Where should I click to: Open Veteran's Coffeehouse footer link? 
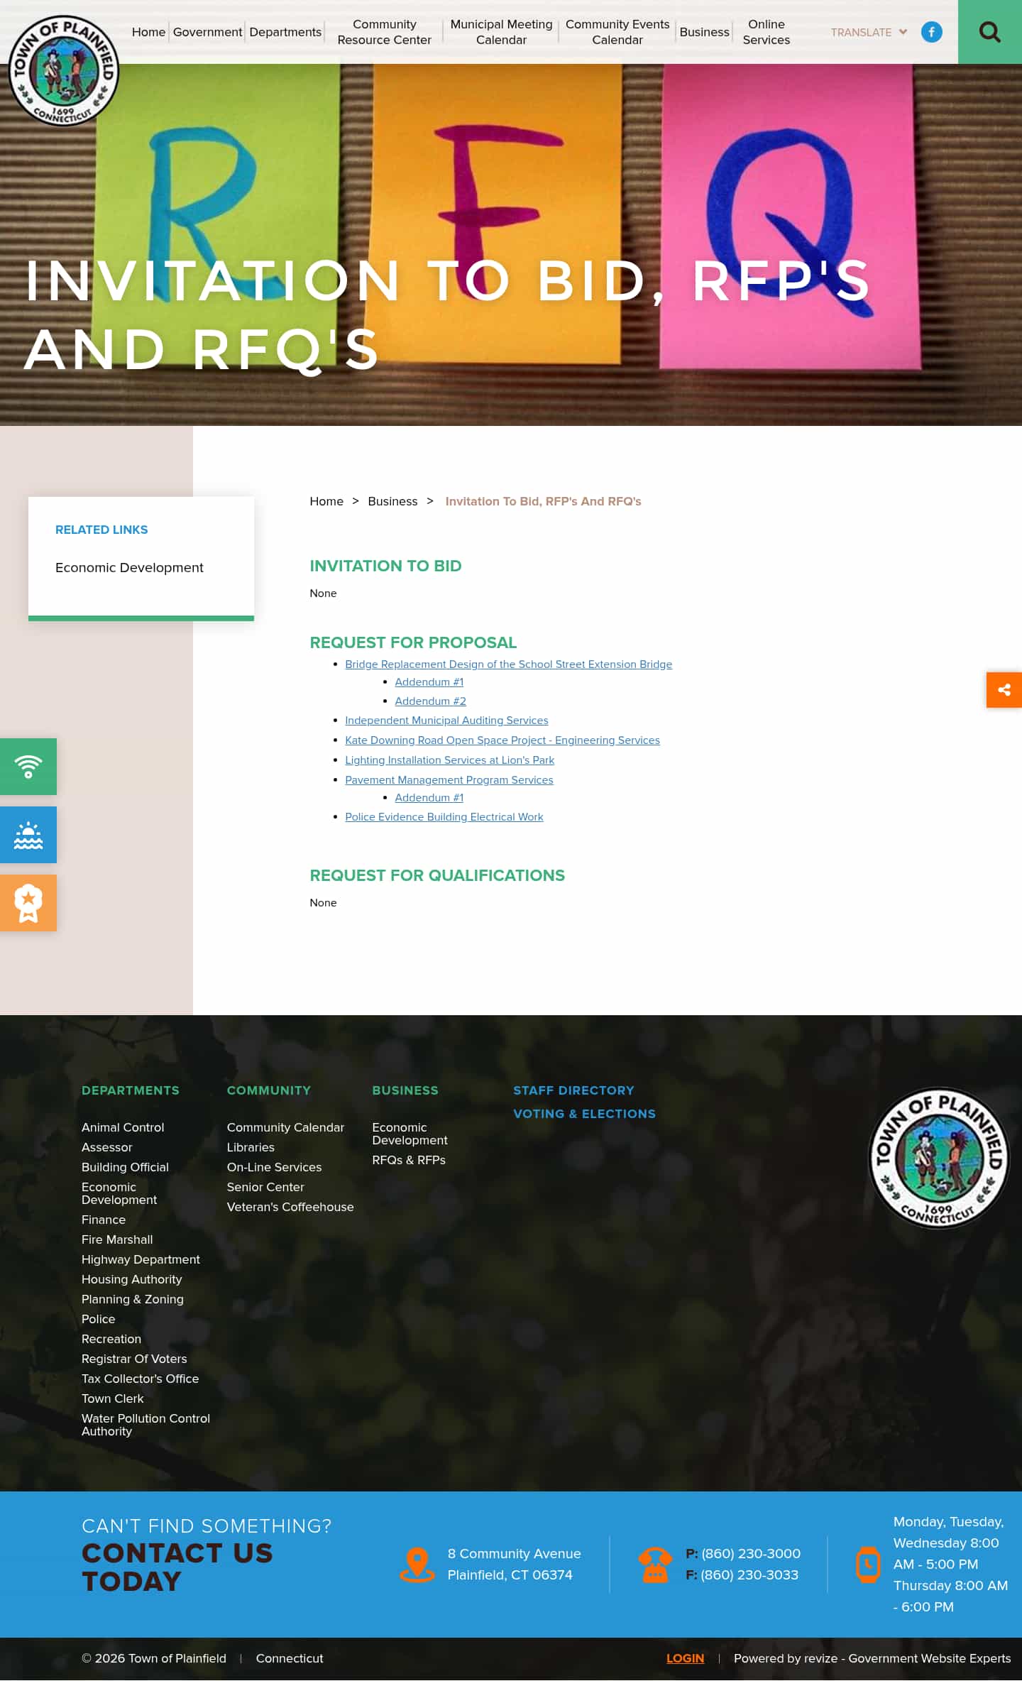pyautogui.click(x=290, y=1207)
